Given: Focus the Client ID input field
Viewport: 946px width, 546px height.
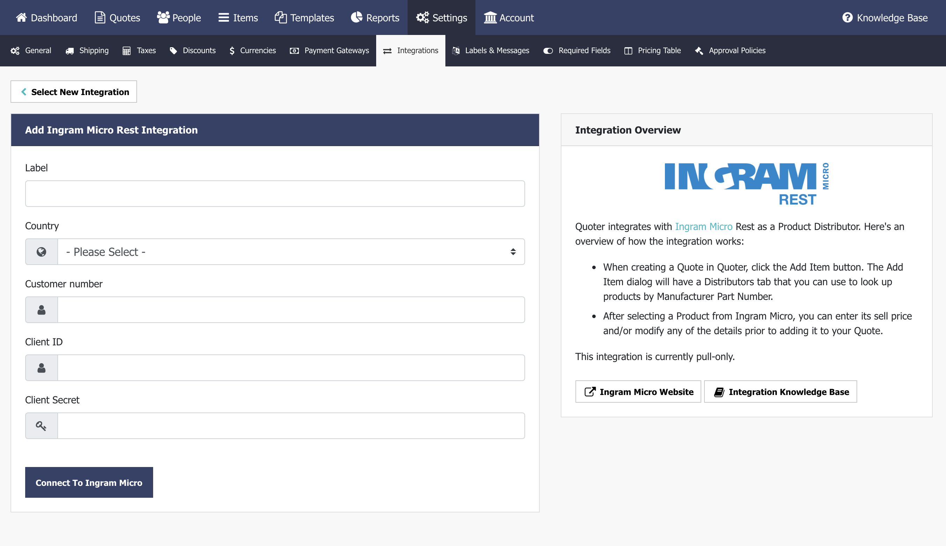Looking at the screenshot, I should [x=291, y=368].
